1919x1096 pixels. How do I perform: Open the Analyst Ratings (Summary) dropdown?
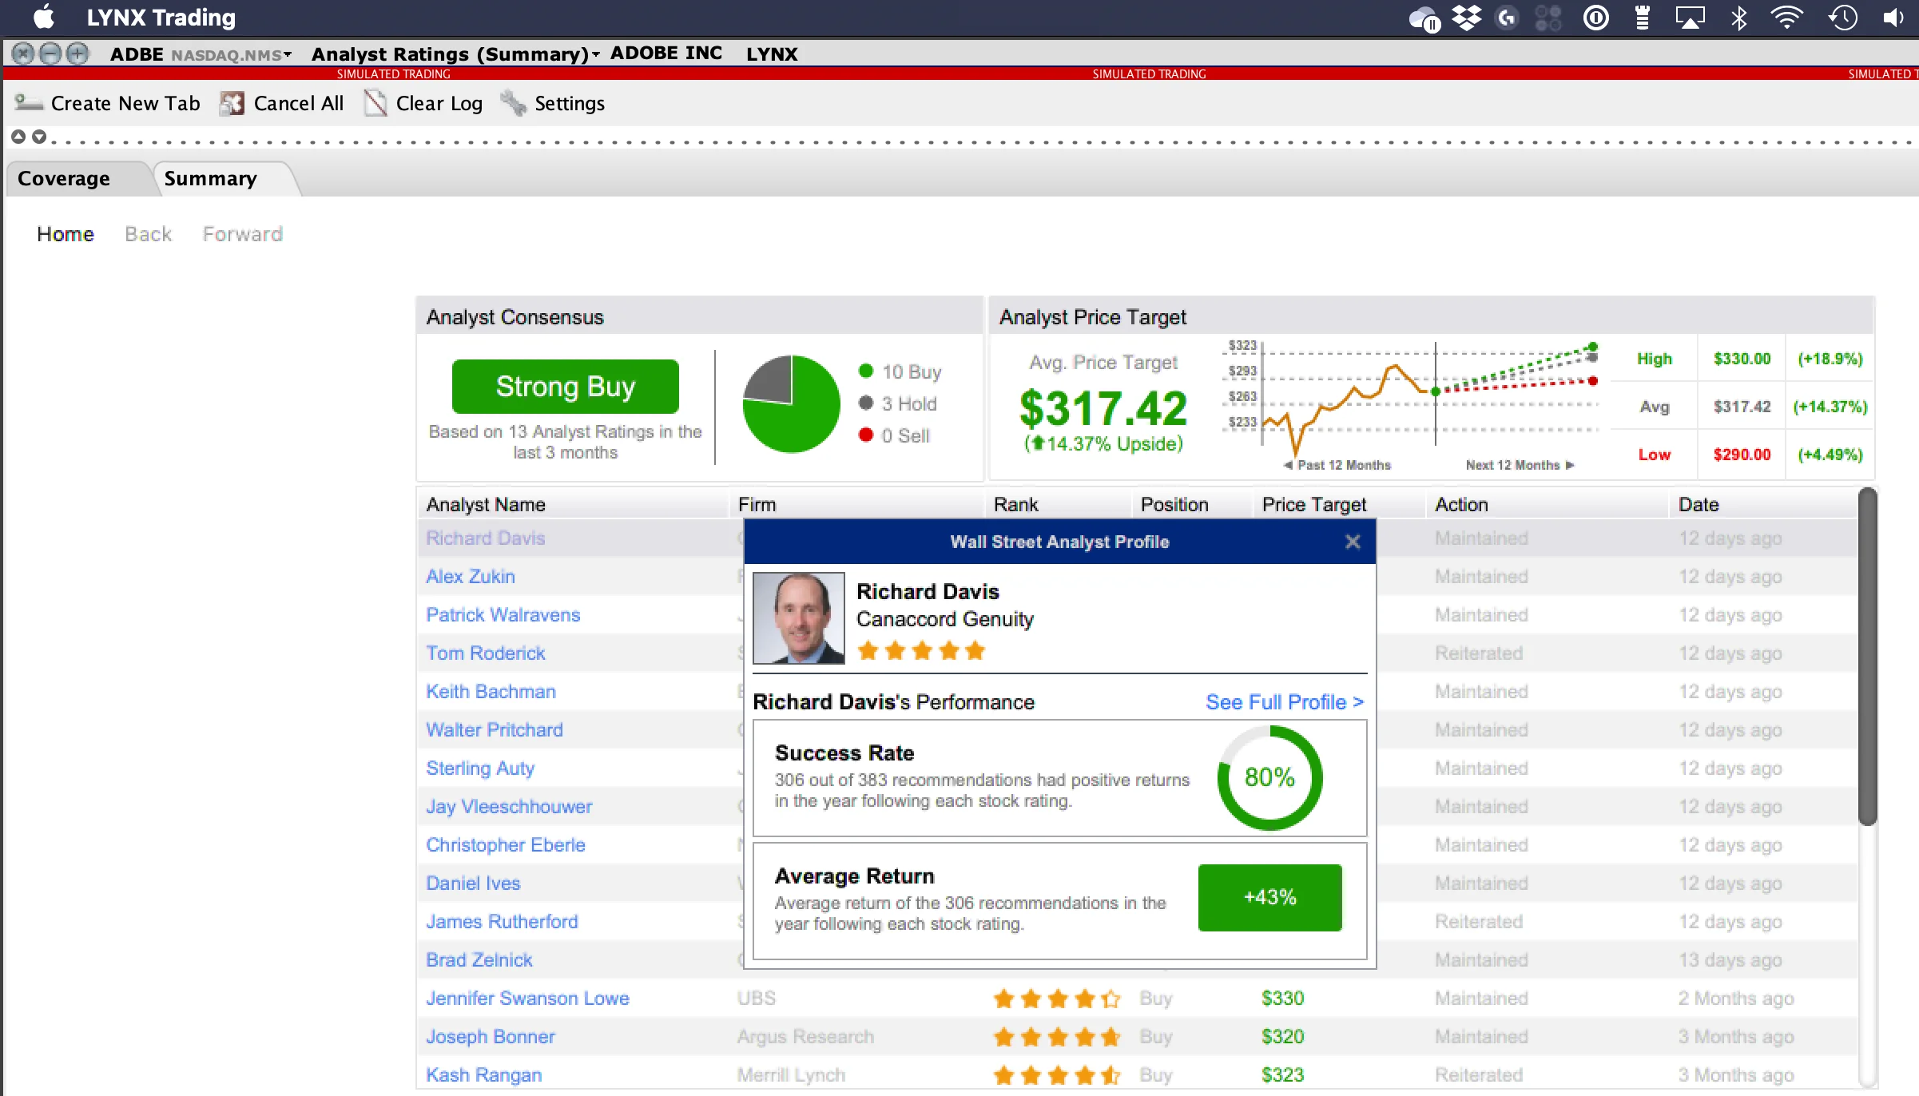(595, 54)
